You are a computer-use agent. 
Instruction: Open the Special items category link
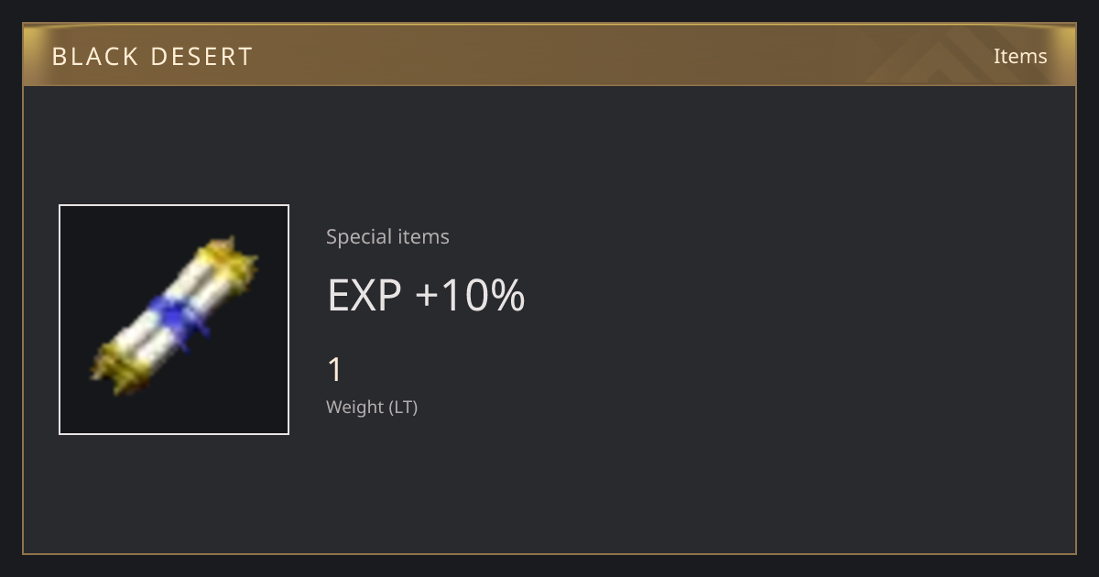387,236
